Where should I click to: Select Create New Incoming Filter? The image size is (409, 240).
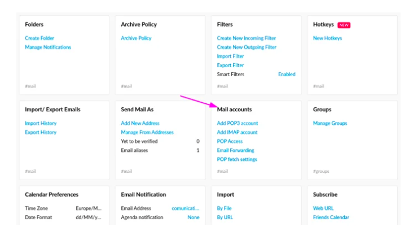[x=246, y=38]
